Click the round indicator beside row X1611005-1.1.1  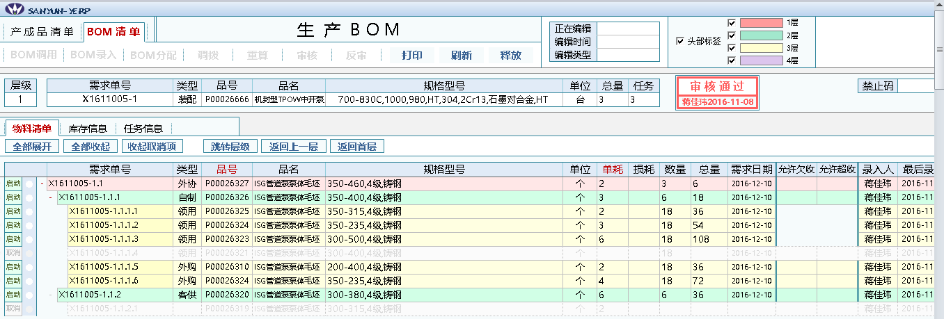(29, 197)
